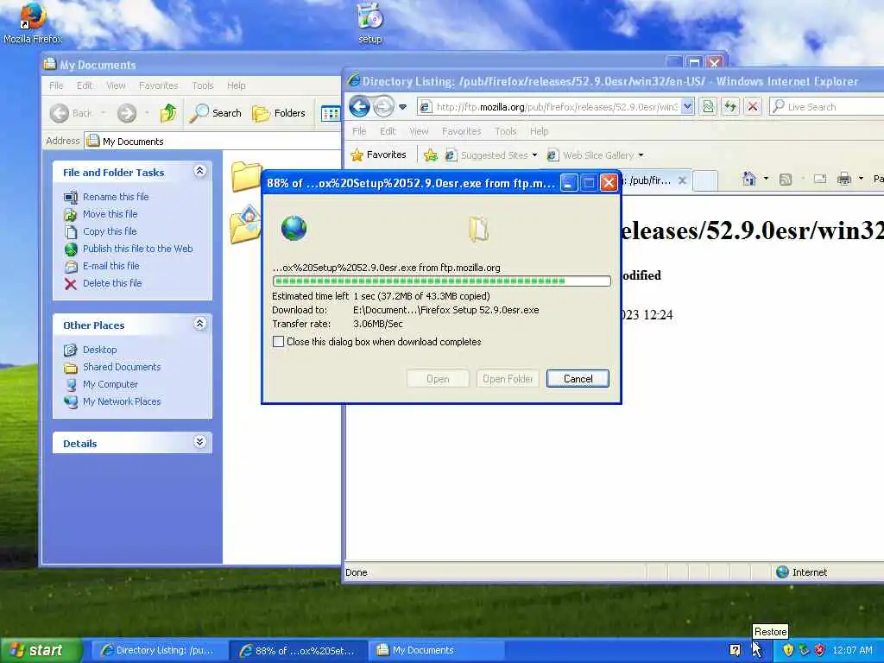Refresh the page in Internet Explorer
This screenshot has height=663, width=884.
pos(730,106)
